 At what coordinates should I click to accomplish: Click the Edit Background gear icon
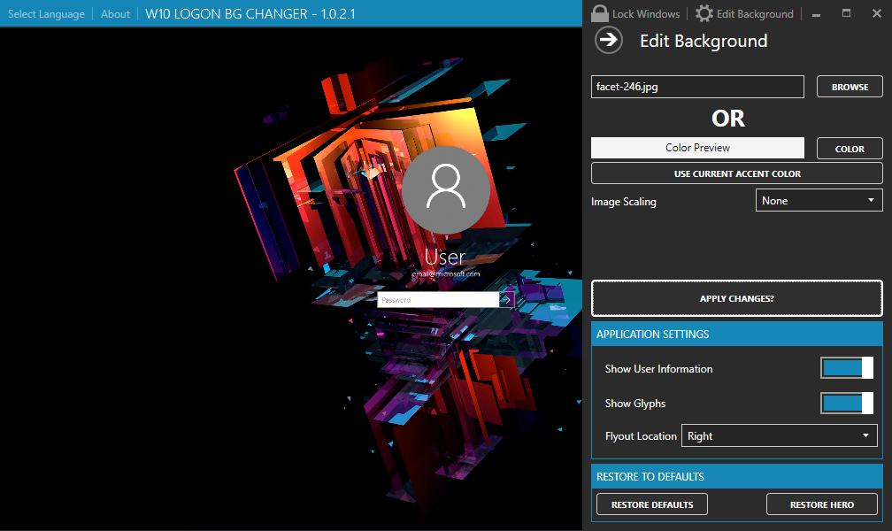704,13
